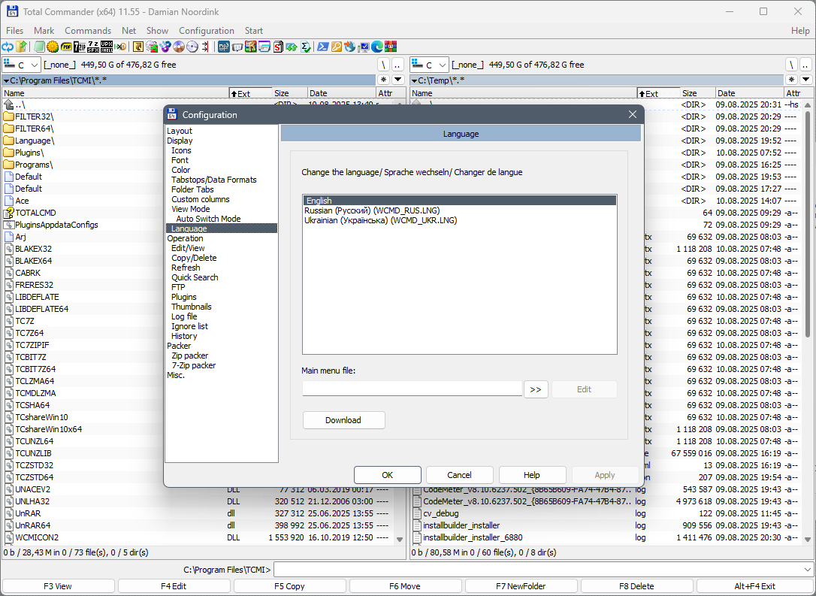Click the silver CD toolbar icon

pyautogui.click(x=192, y=47)
